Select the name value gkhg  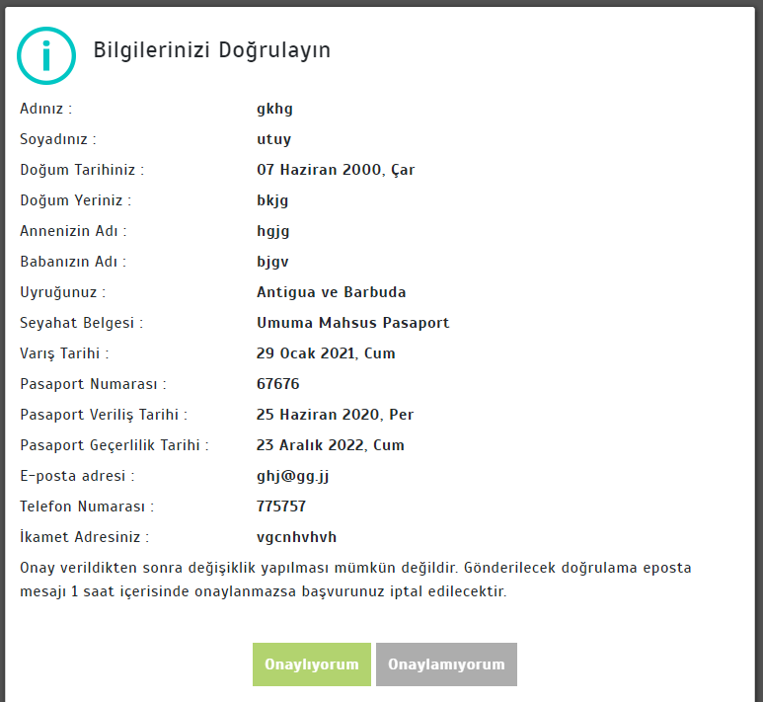274,109
